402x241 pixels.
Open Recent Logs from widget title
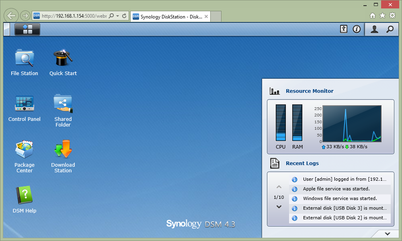[302, 163]
